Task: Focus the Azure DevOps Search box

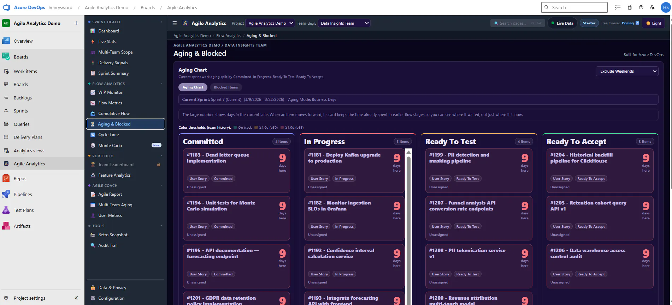Action: (x=574, y=7)
